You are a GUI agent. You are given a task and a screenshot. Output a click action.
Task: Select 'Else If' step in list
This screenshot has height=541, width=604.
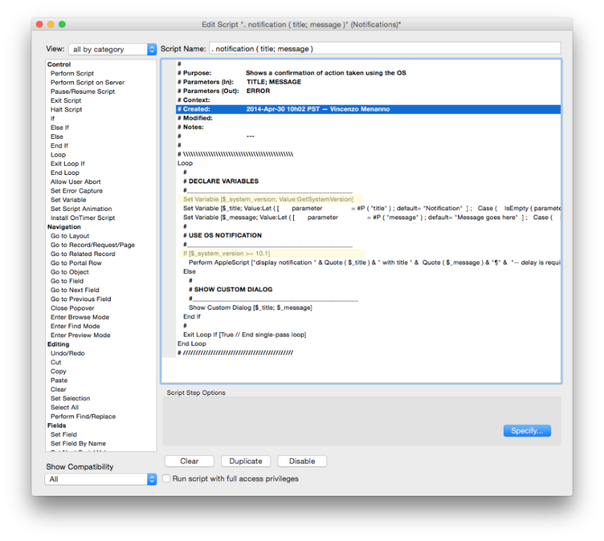point(60,128)
